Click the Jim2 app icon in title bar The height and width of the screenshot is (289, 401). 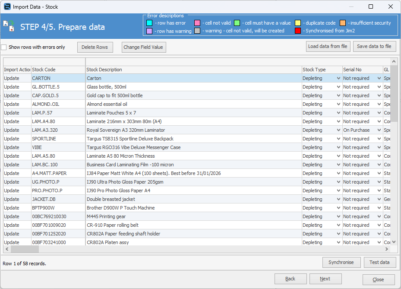click(x=7, y=7)
